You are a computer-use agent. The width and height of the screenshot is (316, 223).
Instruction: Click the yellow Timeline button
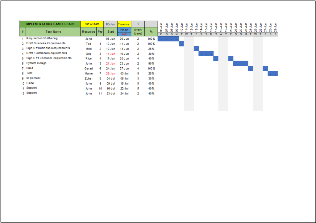(x=124, y=24)
